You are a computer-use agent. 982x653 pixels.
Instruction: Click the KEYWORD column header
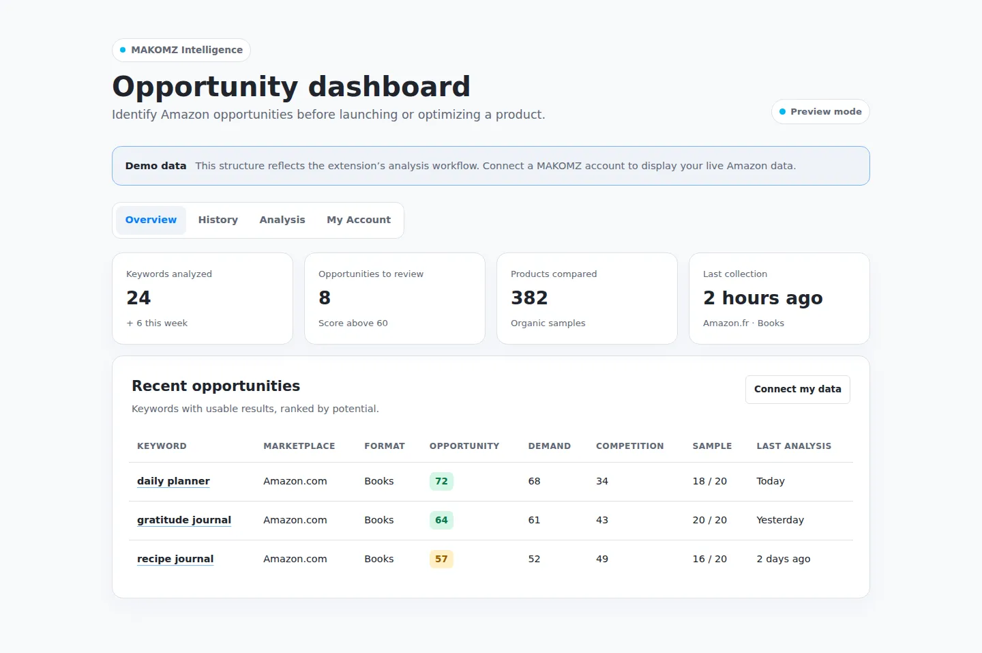coord(162,446)
